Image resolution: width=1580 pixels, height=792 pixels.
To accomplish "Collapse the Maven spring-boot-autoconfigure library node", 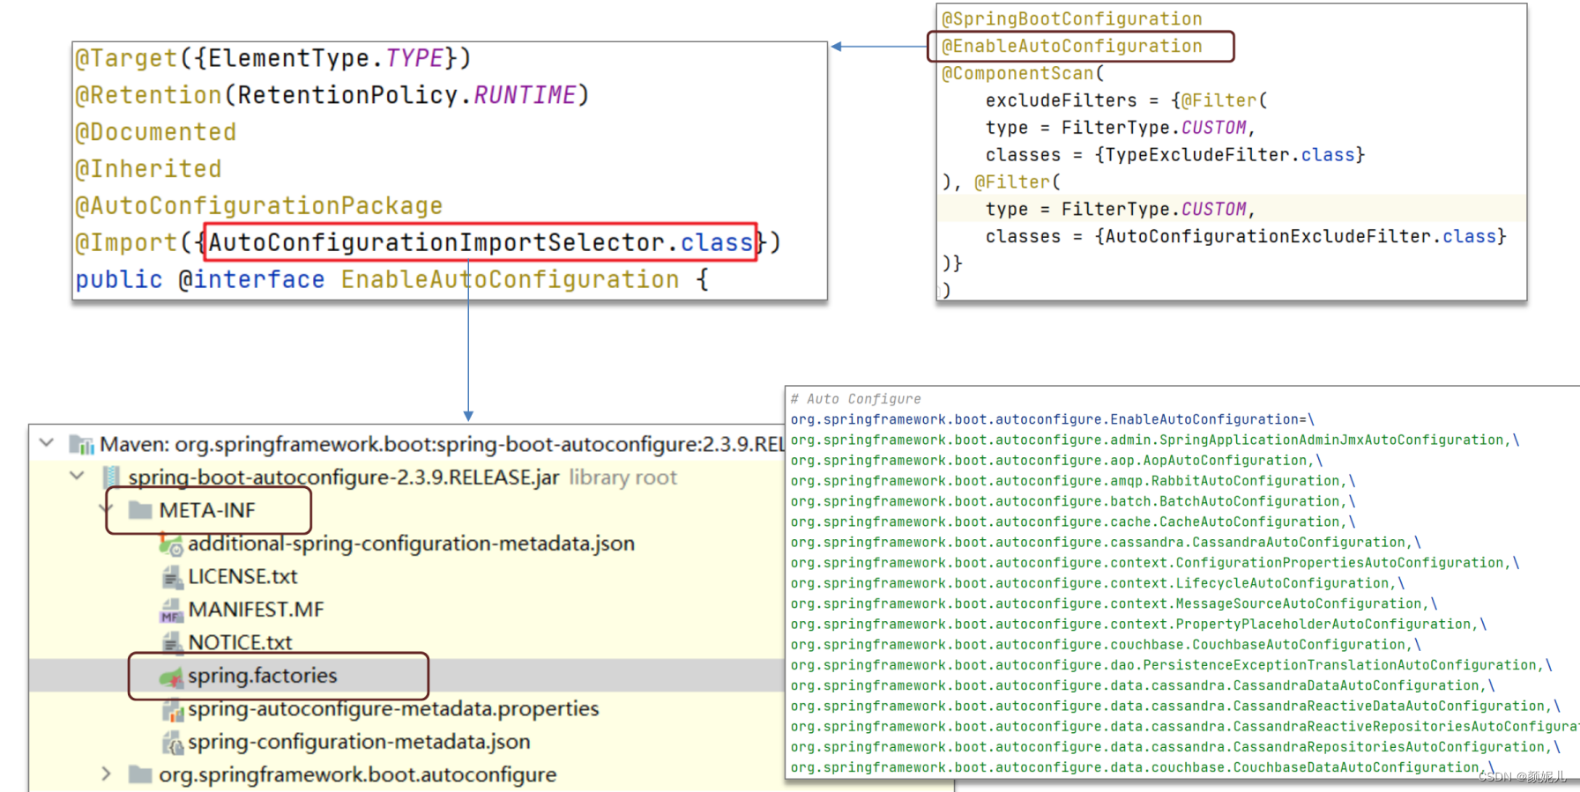I will 47,443.
